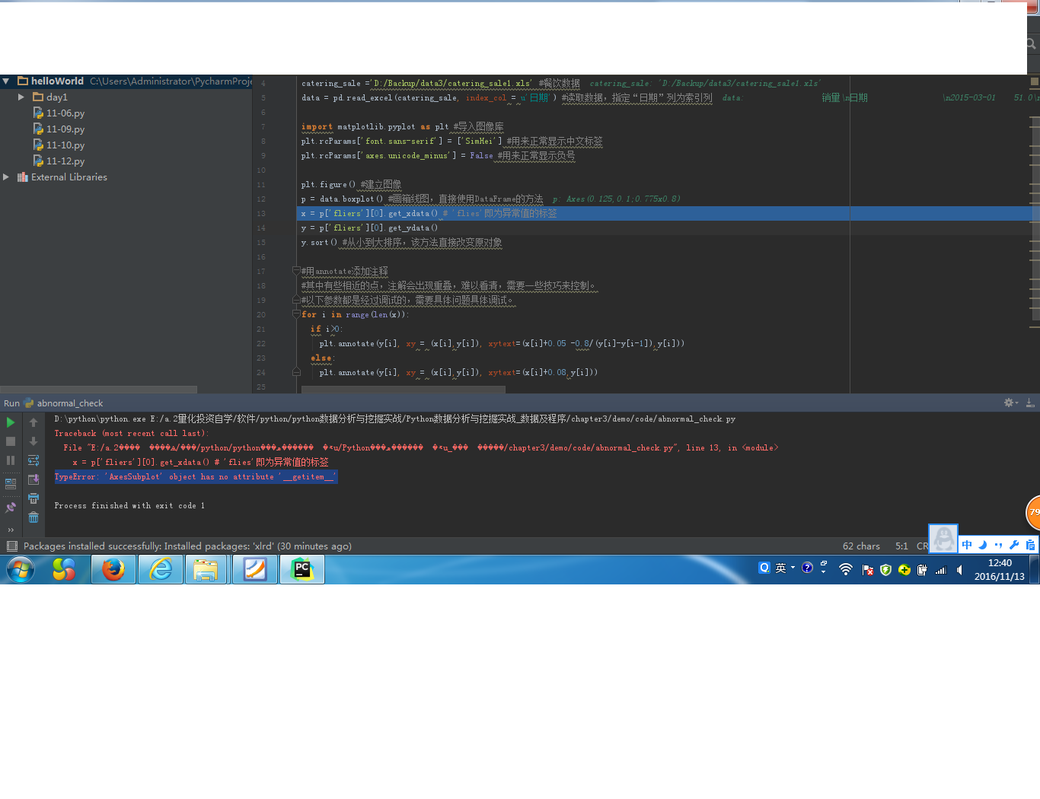Collapse the helloWorld project root
The height and width of the screenshot is (799, 1040).
(6, 81)
